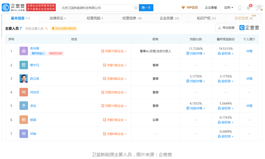The height and width of the screenshot is (159, 265).
Task: Expand 关联14家企业 for 李泓
Action: 114,106
